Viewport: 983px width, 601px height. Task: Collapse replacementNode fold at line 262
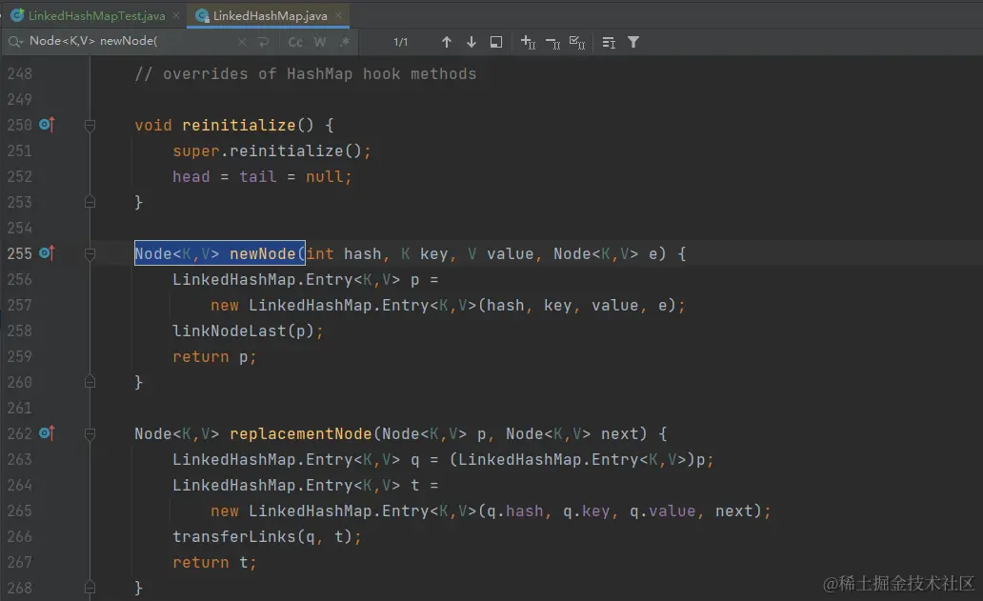point(90,433)
